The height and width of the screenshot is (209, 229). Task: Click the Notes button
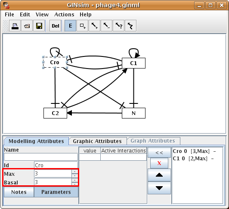point(19,192)
